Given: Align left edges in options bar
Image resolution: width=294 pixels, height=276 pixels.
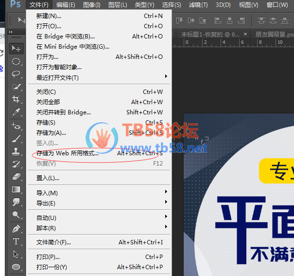Looking at the screenshot, I should pos(218,20).
